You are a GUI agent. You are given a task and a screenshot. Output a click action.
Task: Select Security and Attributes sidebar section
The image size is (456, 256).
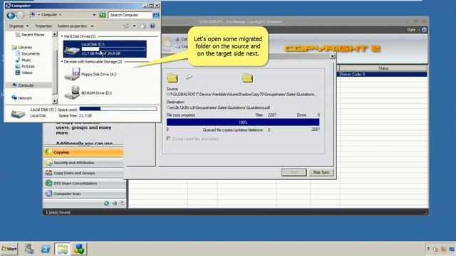pyautogui.click(x=83, y=163)
